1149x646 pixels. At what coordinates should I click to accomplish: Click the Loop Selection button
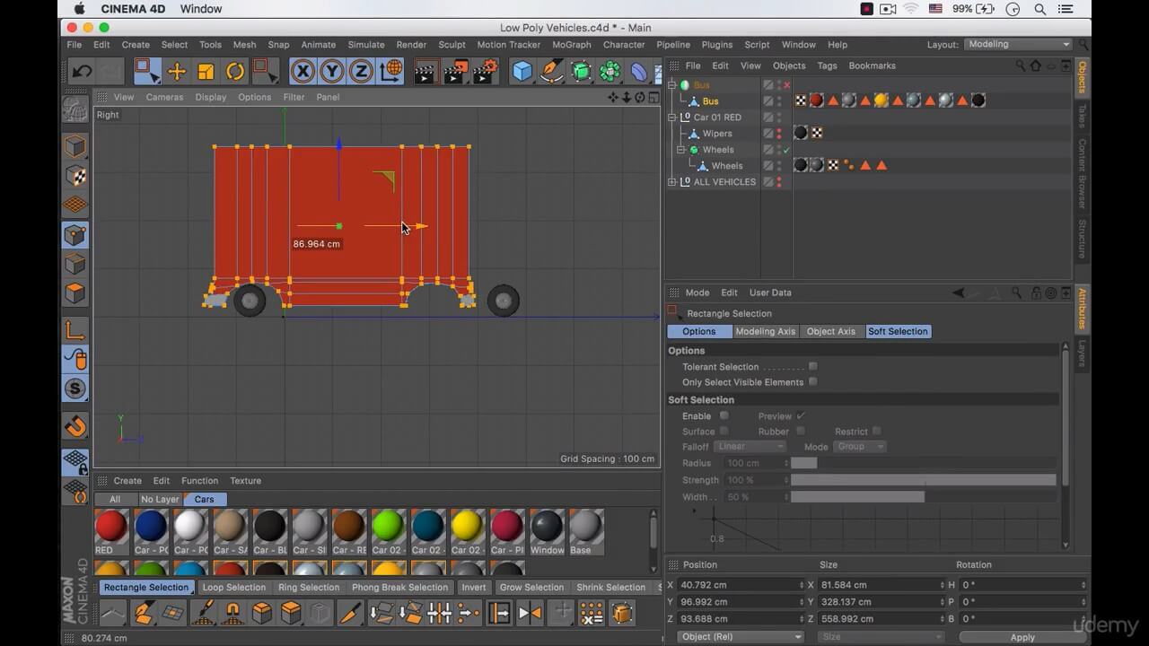coord(233,588)
